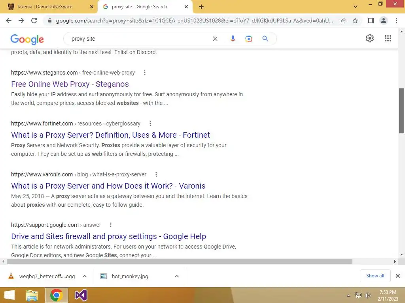Click the scroll right arrow at bottom
The height and width of the screenshot is (303, 405).
(395, 261)
